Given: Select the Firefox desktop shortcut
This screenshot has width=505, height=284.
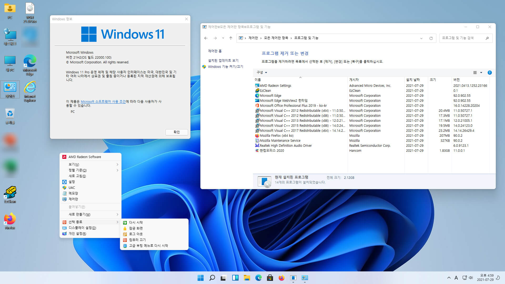Looking at the screenshot, I should tap(10, 221).
